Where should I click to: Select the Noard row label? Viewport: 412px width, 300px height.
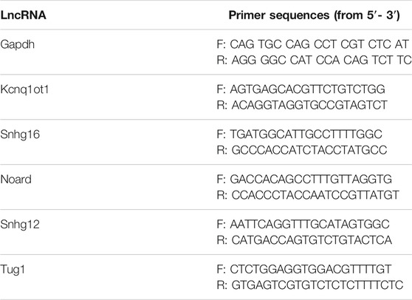click(x=16, y=180)
